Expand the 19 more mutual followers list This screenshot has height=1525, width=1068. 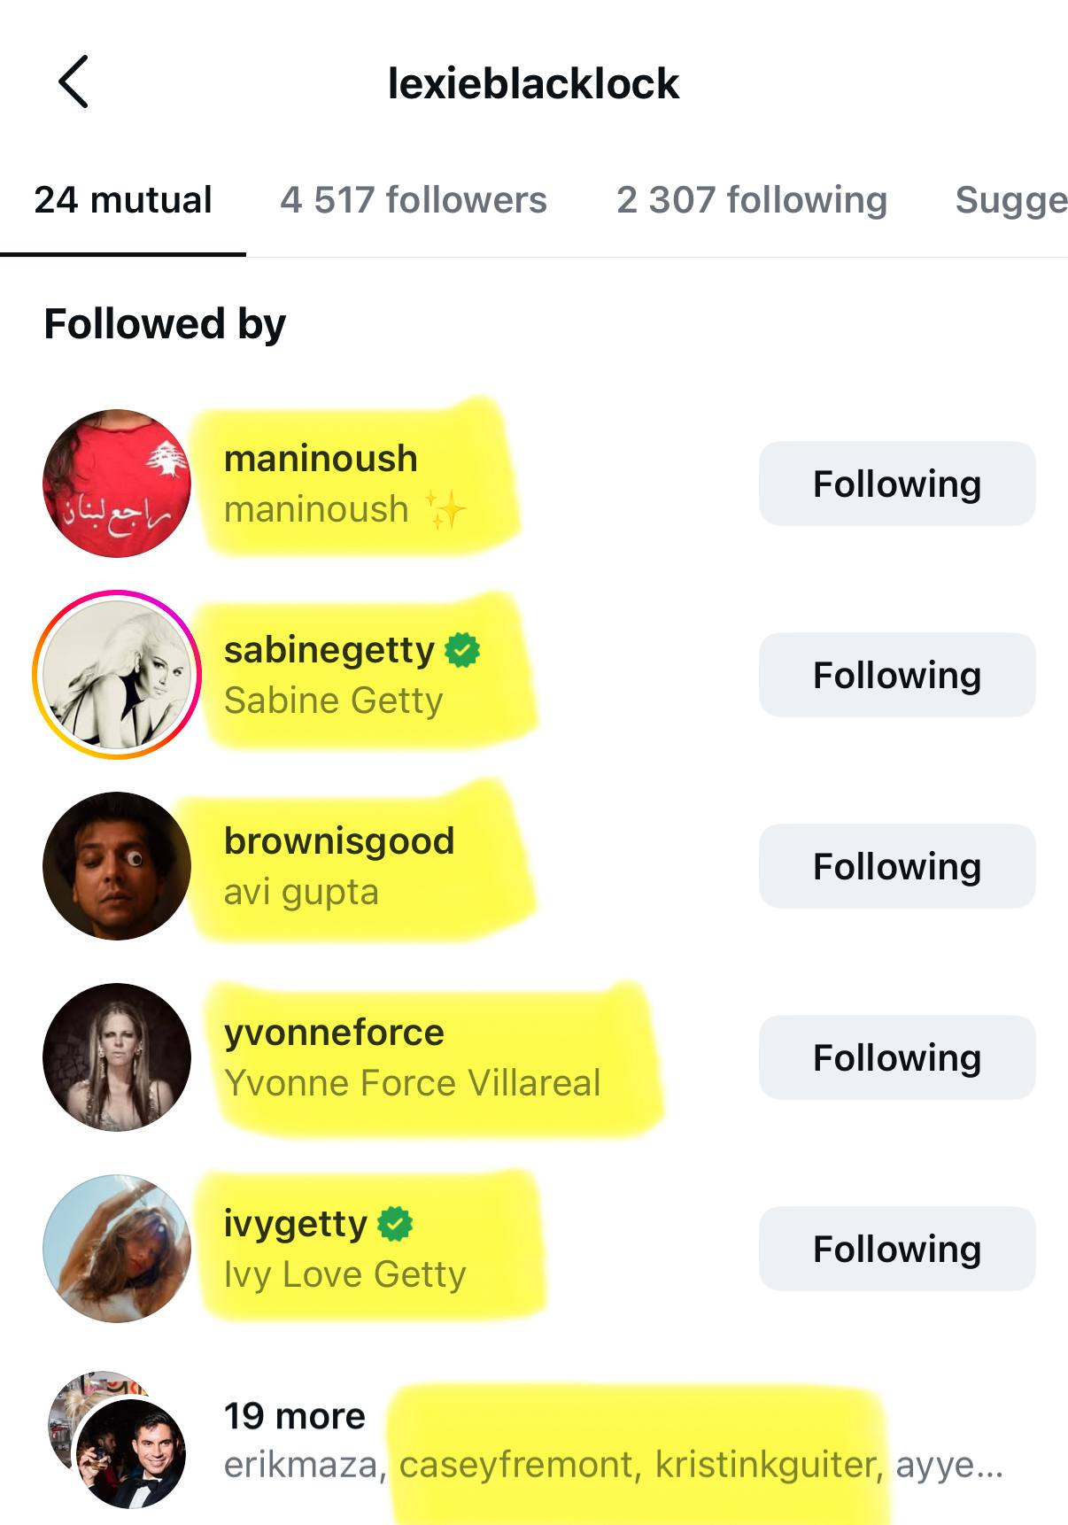(x=294, y=1416)
